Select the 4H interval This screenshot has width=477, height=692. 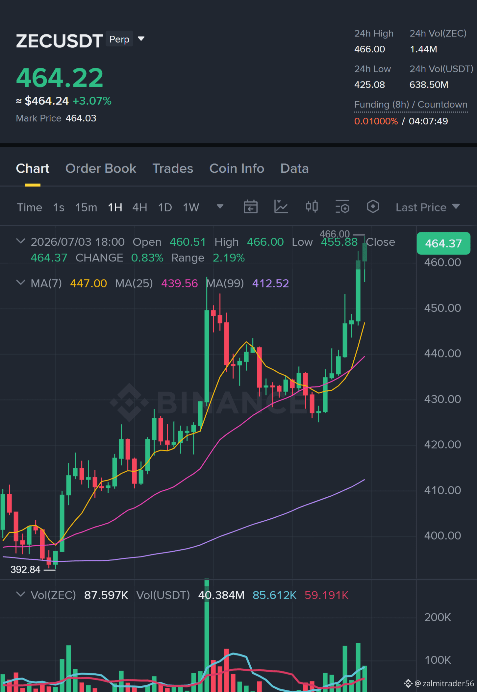[140, 207]
